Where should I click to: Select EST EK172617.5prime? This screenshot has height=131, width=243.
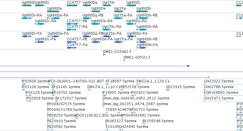[71, 98]
